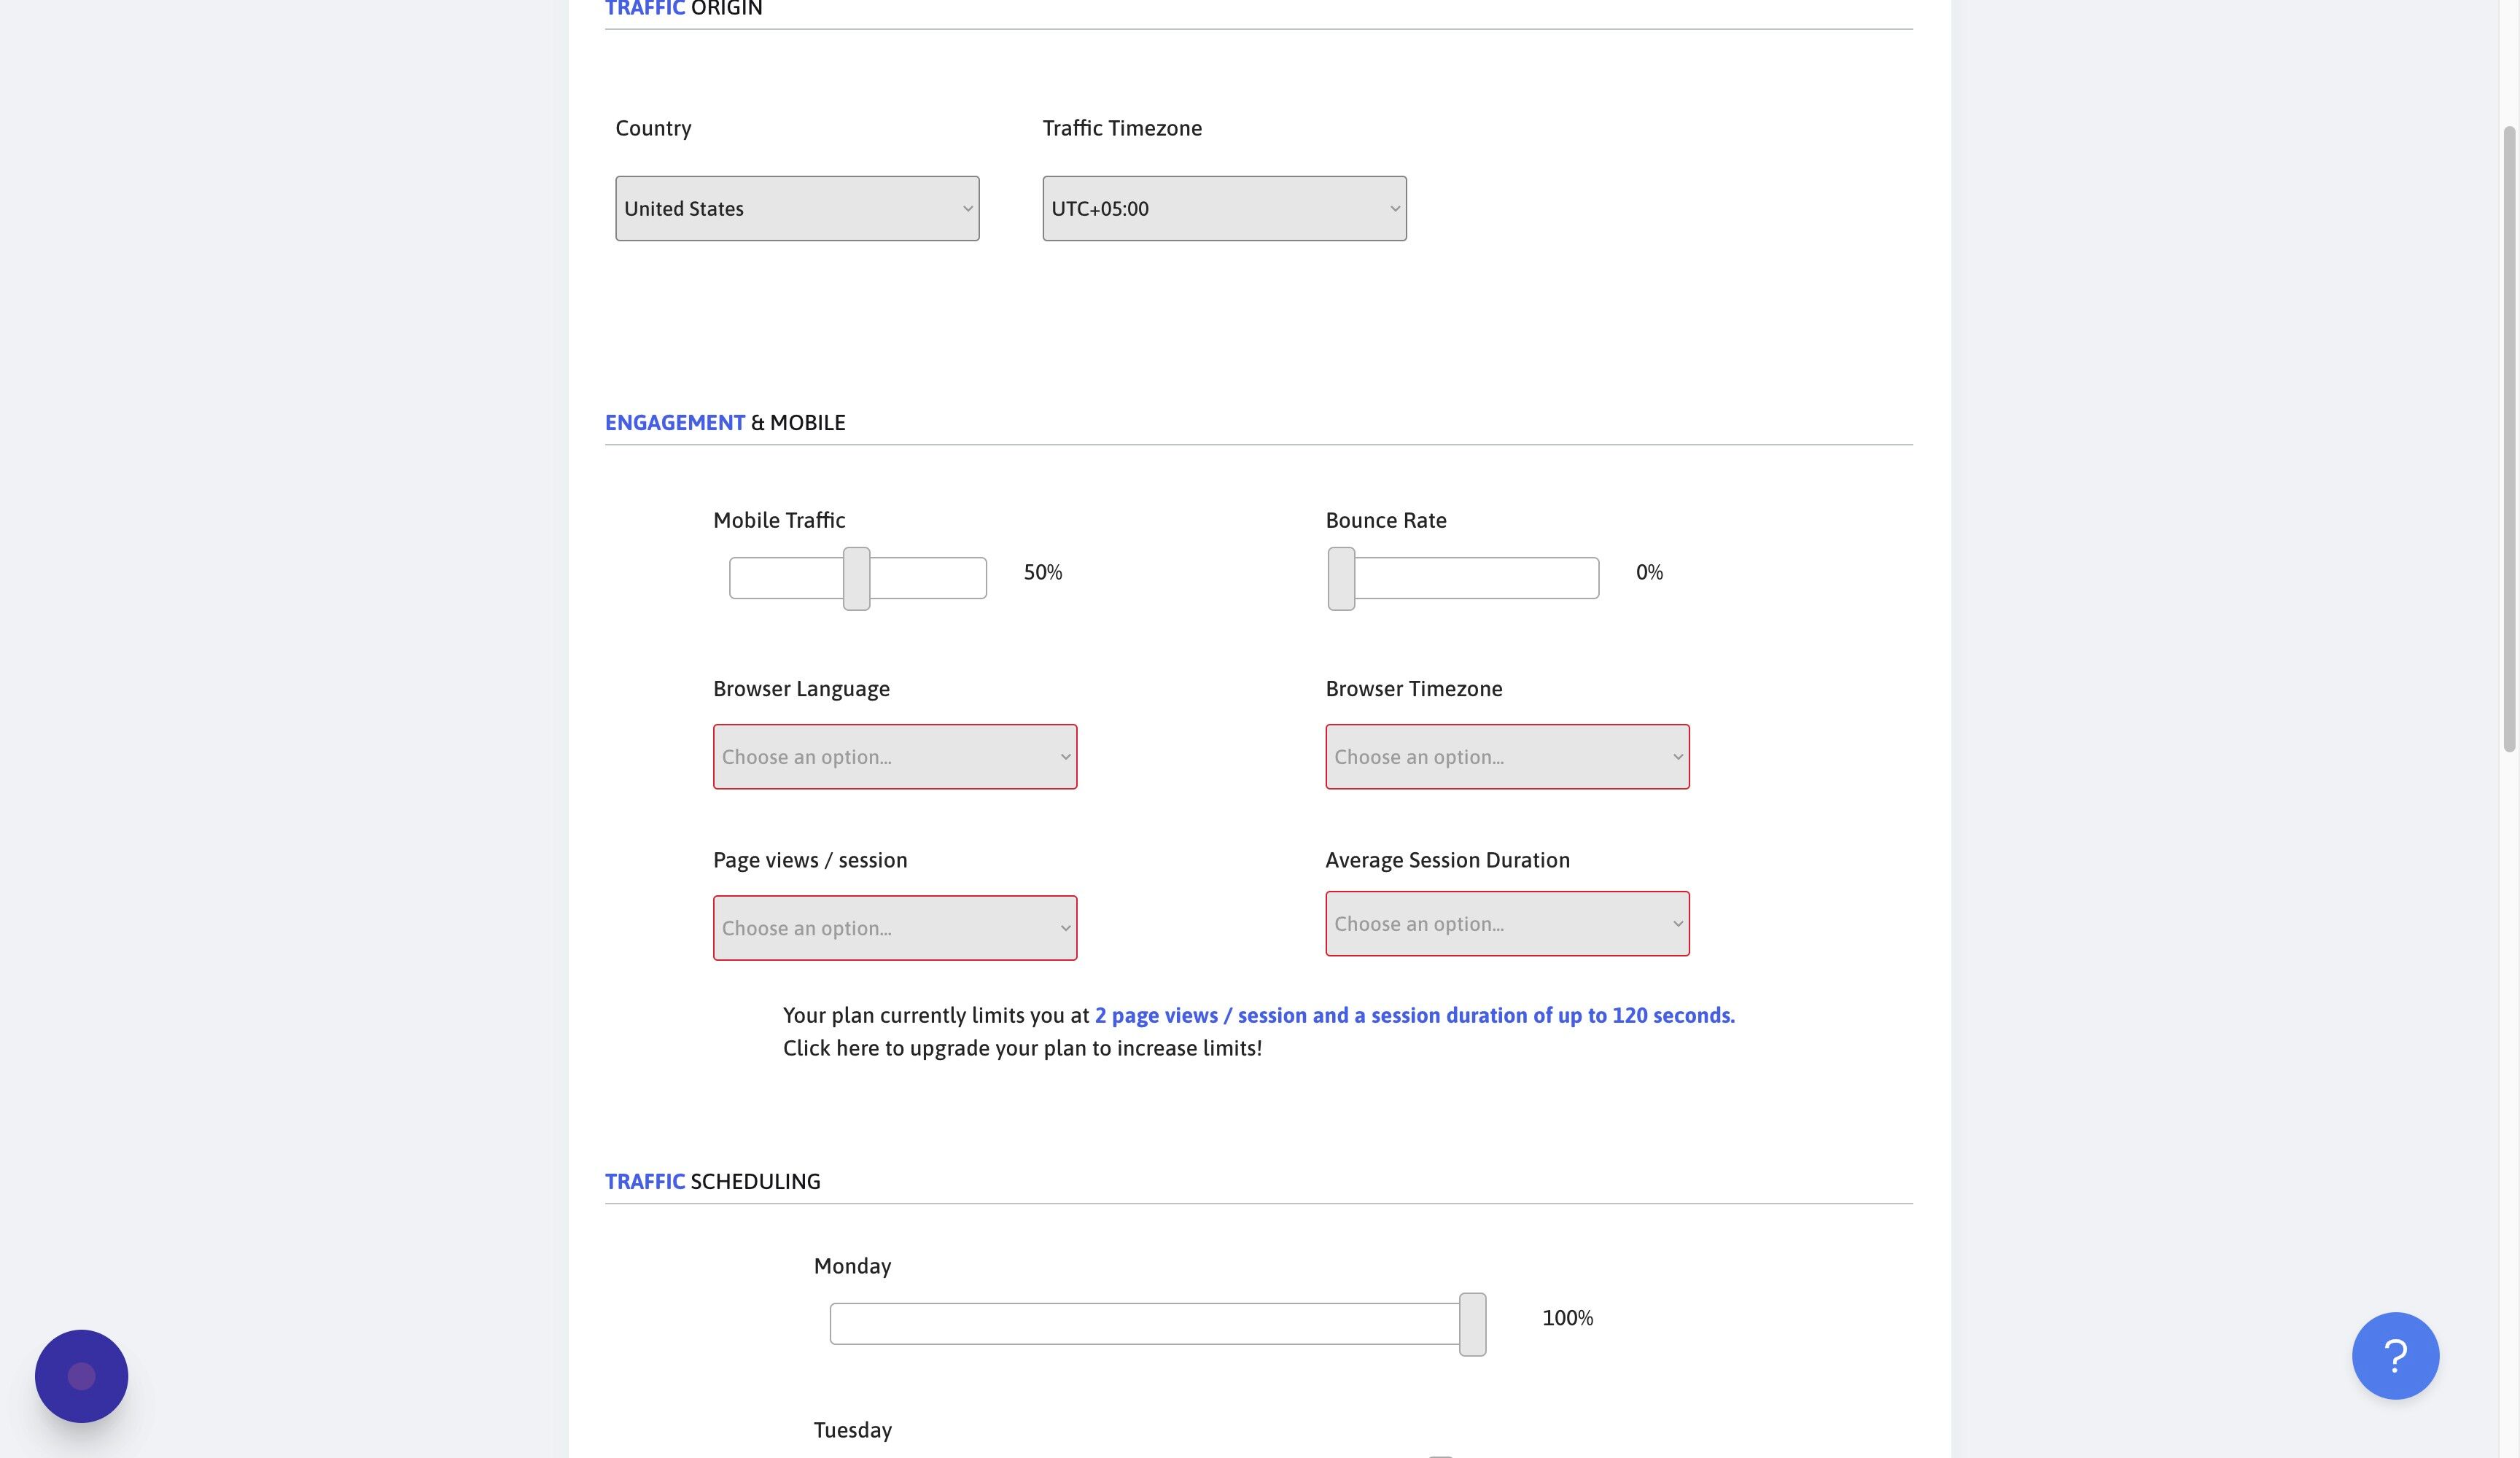Click the Monday traffic slider handle
Screen dimensions: 2520x1458
1472,1324
